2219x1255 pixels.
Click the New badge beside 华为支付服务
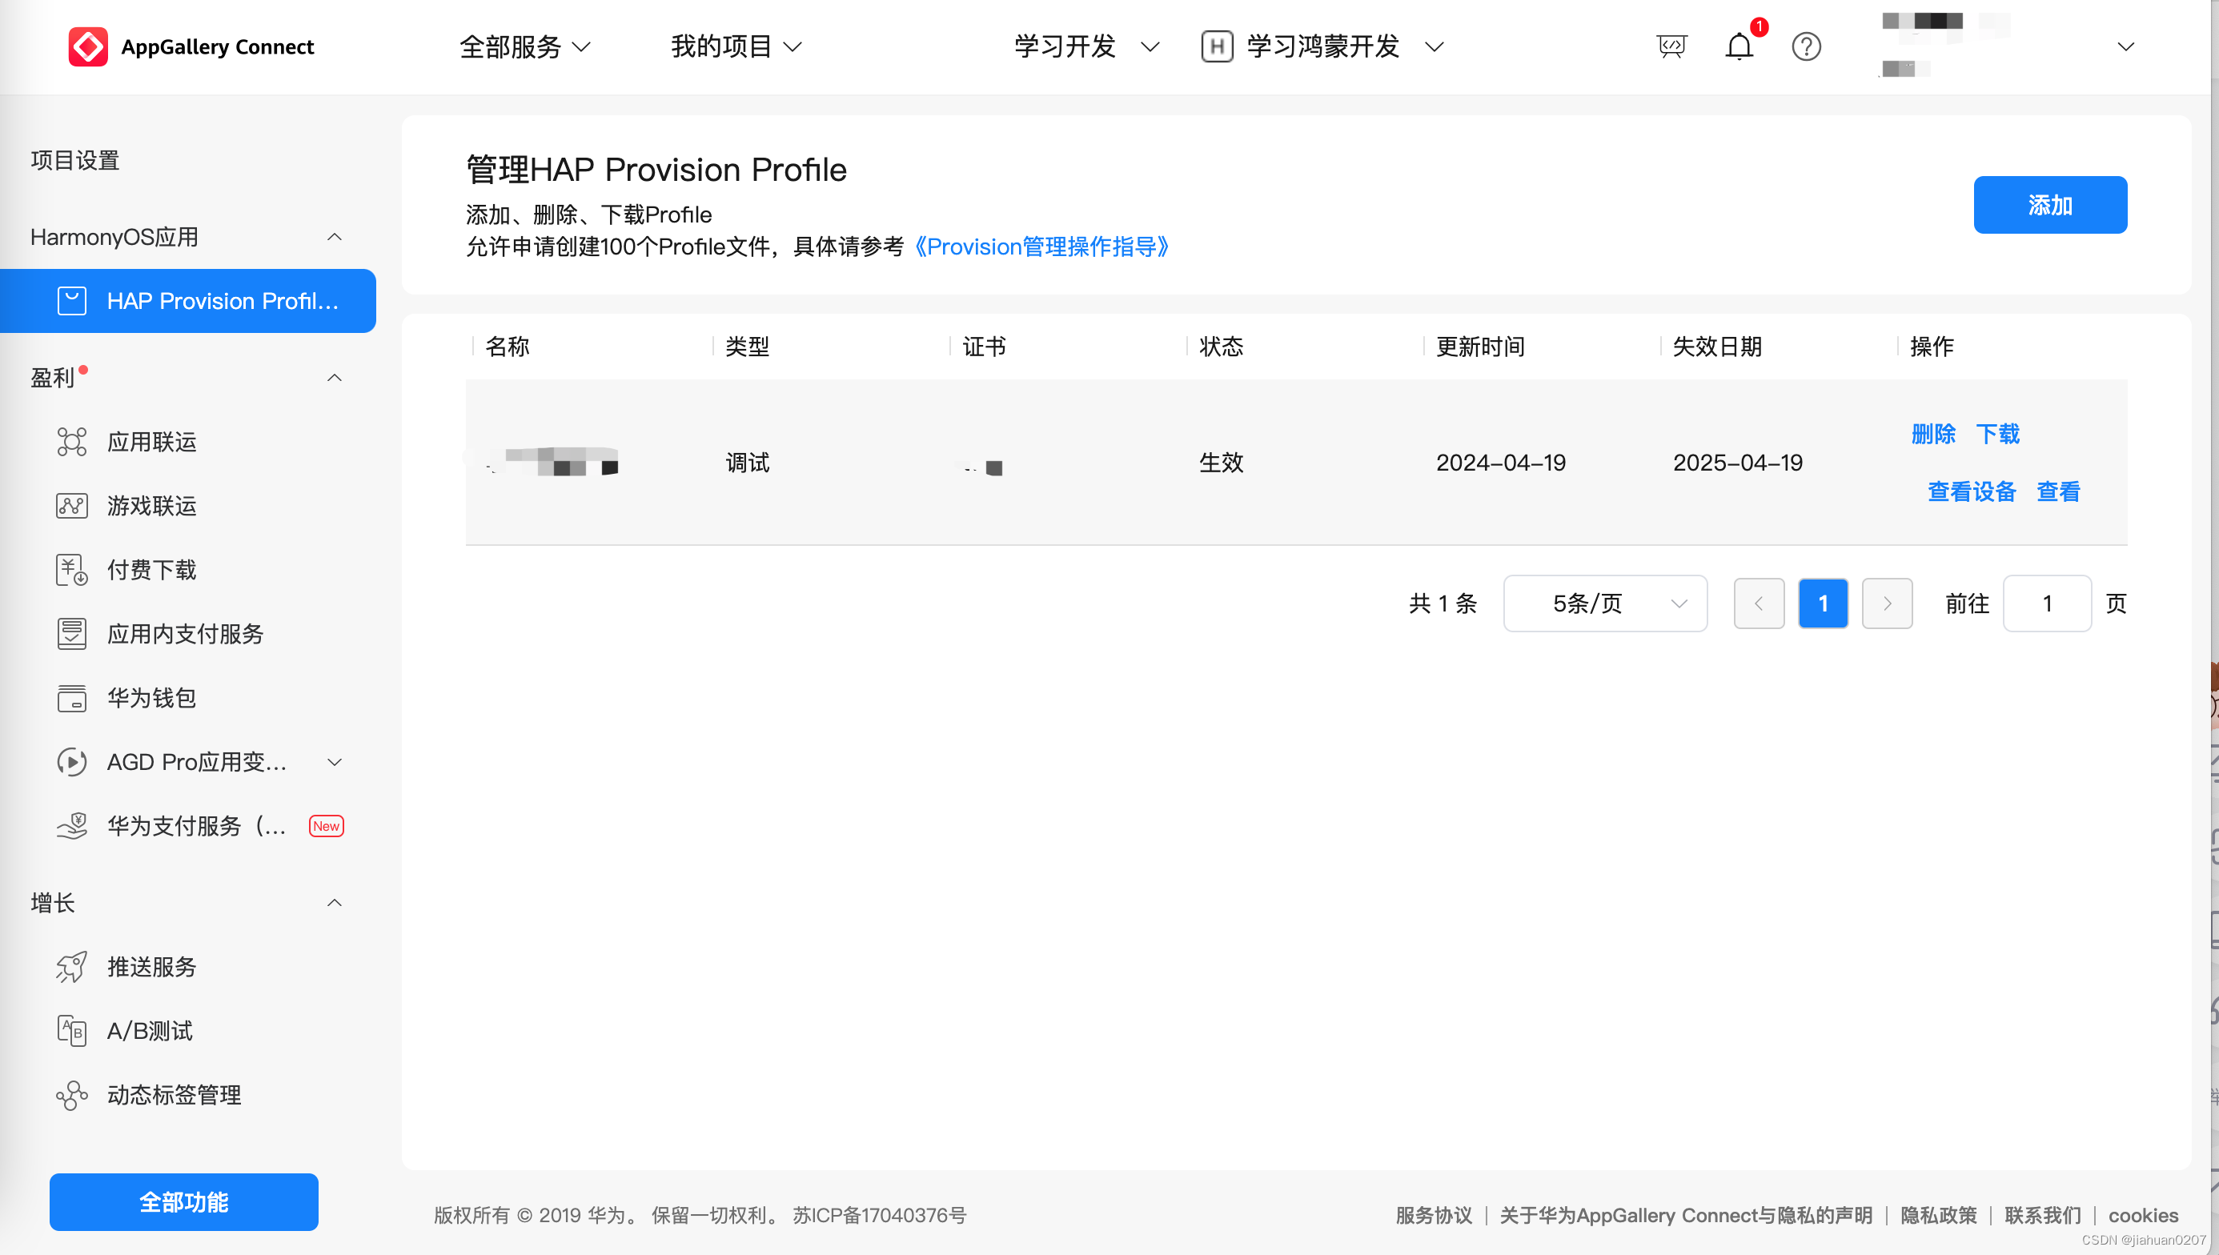[327, 826]
